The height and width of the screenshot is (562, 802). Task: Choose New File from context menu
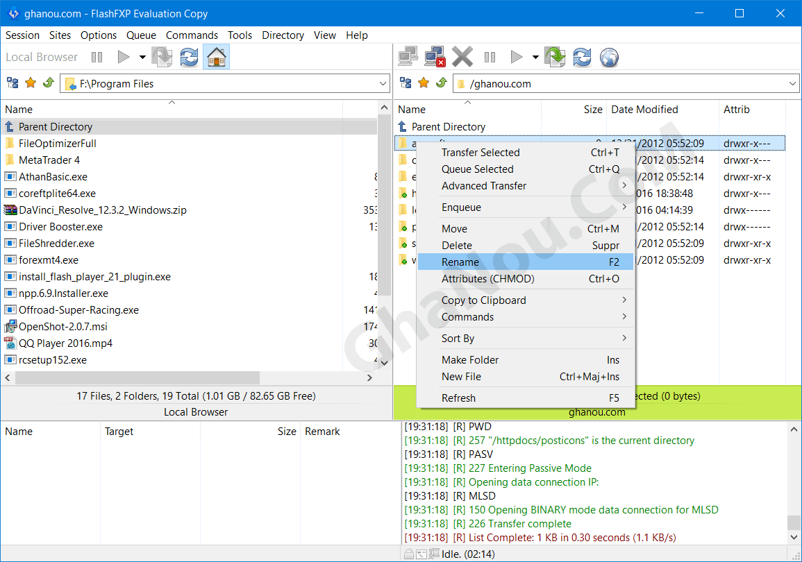pyautogui.click(x=525, y=377)
